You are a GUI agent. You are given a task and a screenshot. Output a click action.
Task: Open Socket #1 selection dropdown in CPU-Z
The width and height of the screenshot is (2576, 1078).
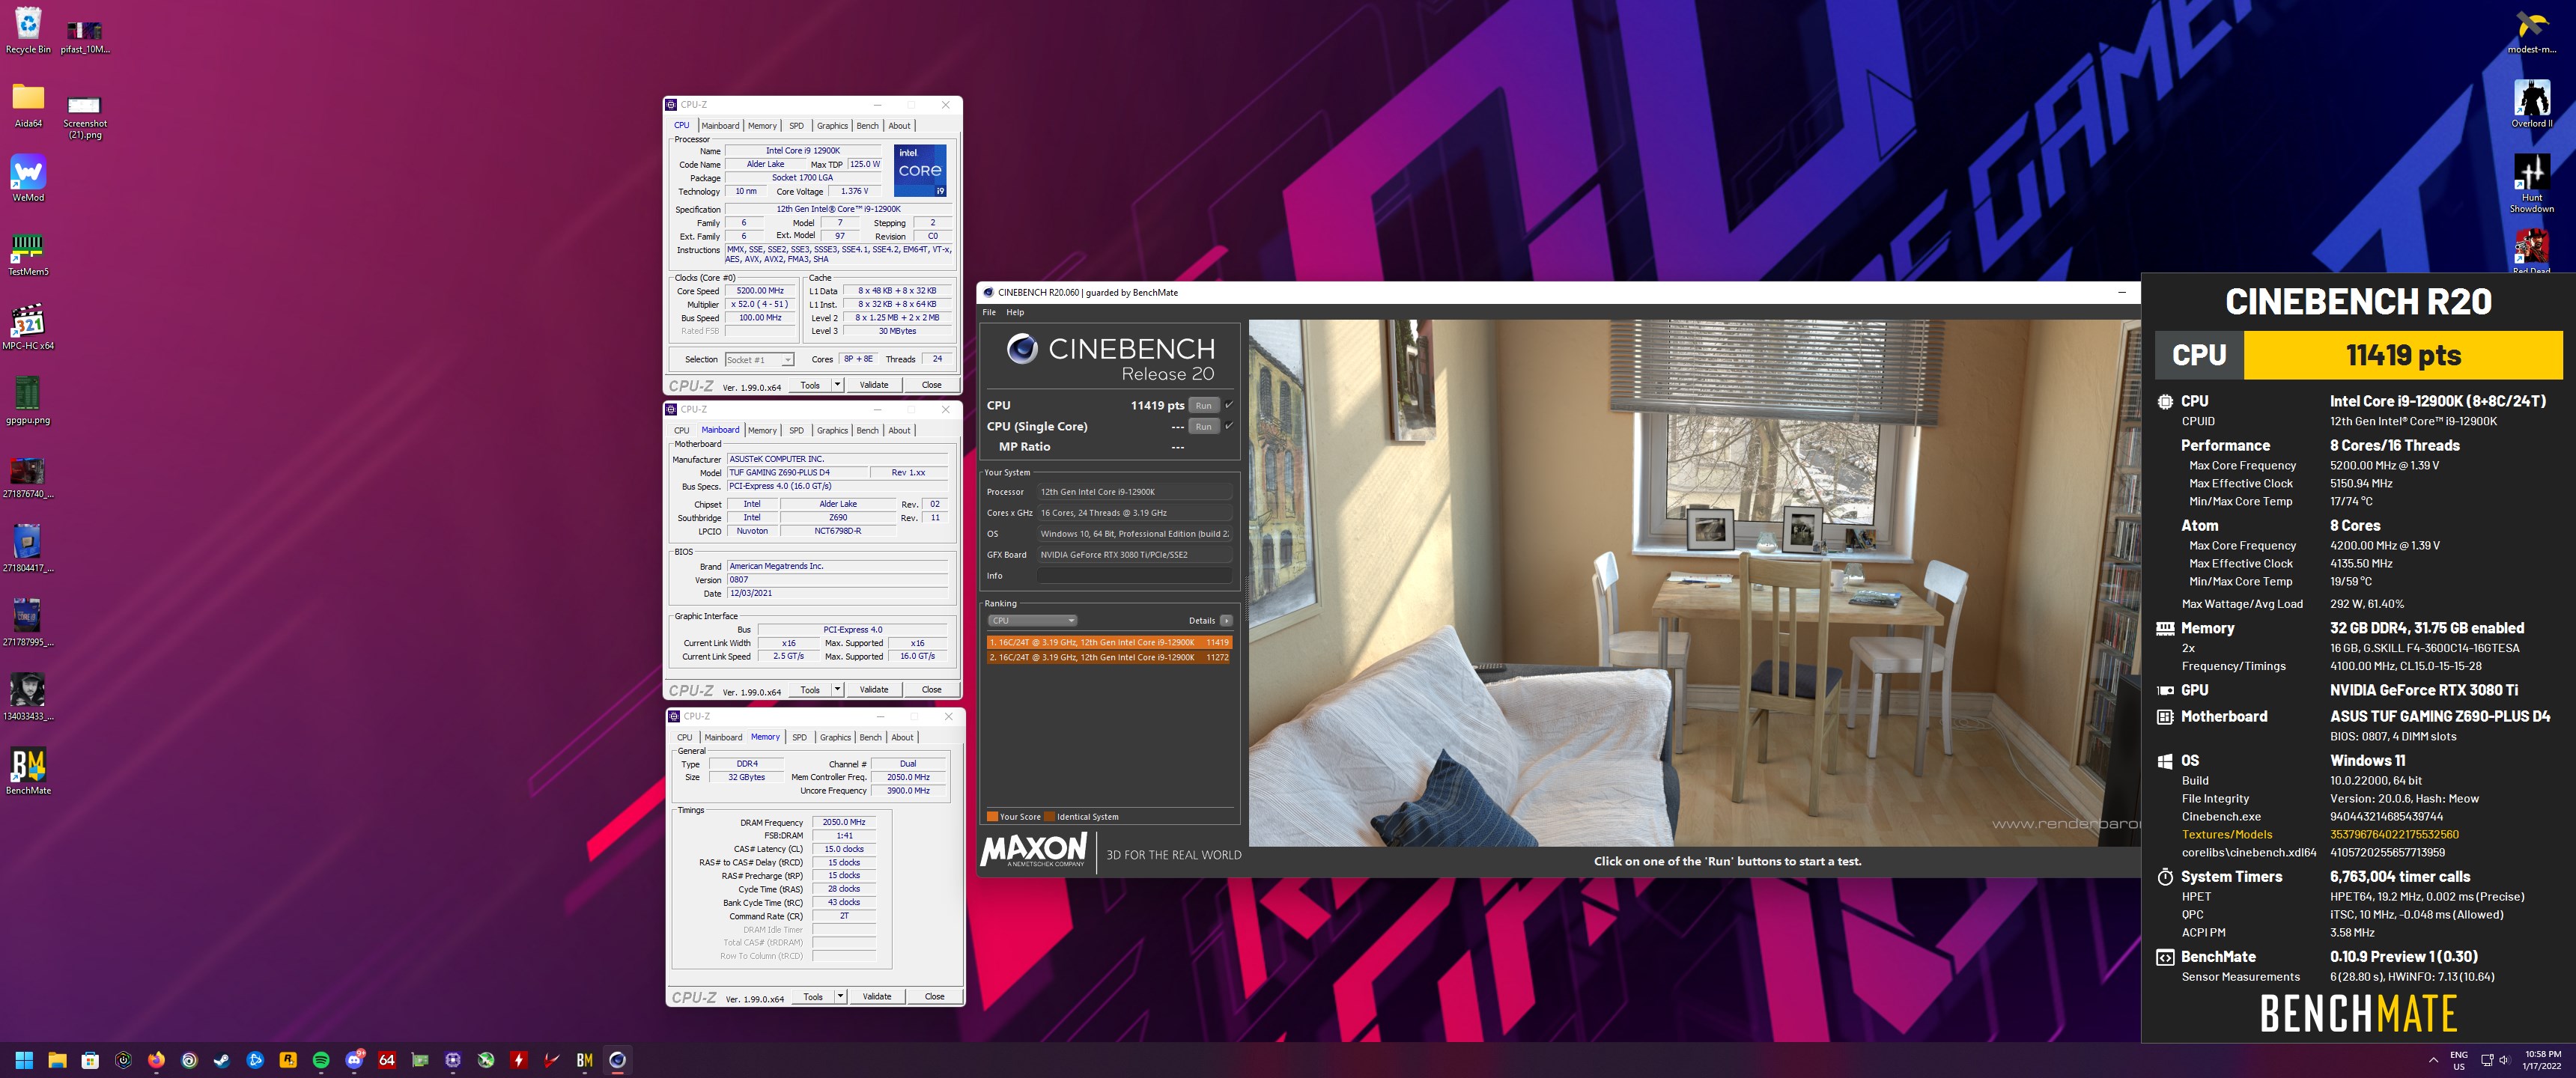pyautogui.click(x=759, y=360)
